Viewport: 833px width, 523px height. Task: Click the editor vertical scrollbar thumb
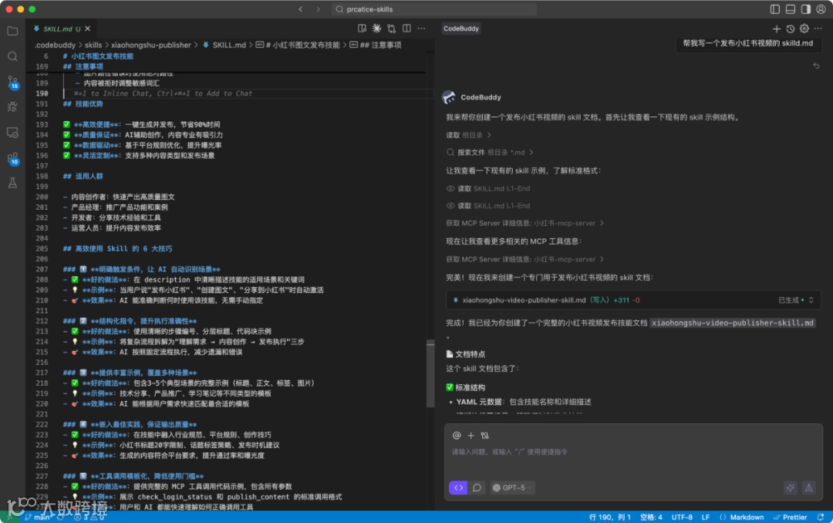[430, 373]
